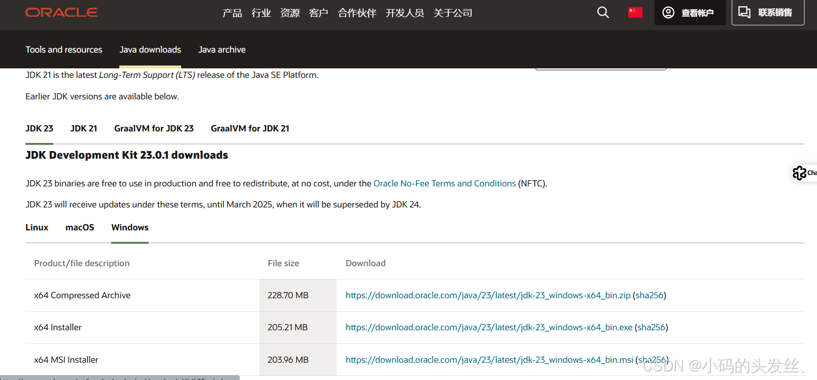Click the Product/file description column header
The image size is (817, 380).
(81, 263)
